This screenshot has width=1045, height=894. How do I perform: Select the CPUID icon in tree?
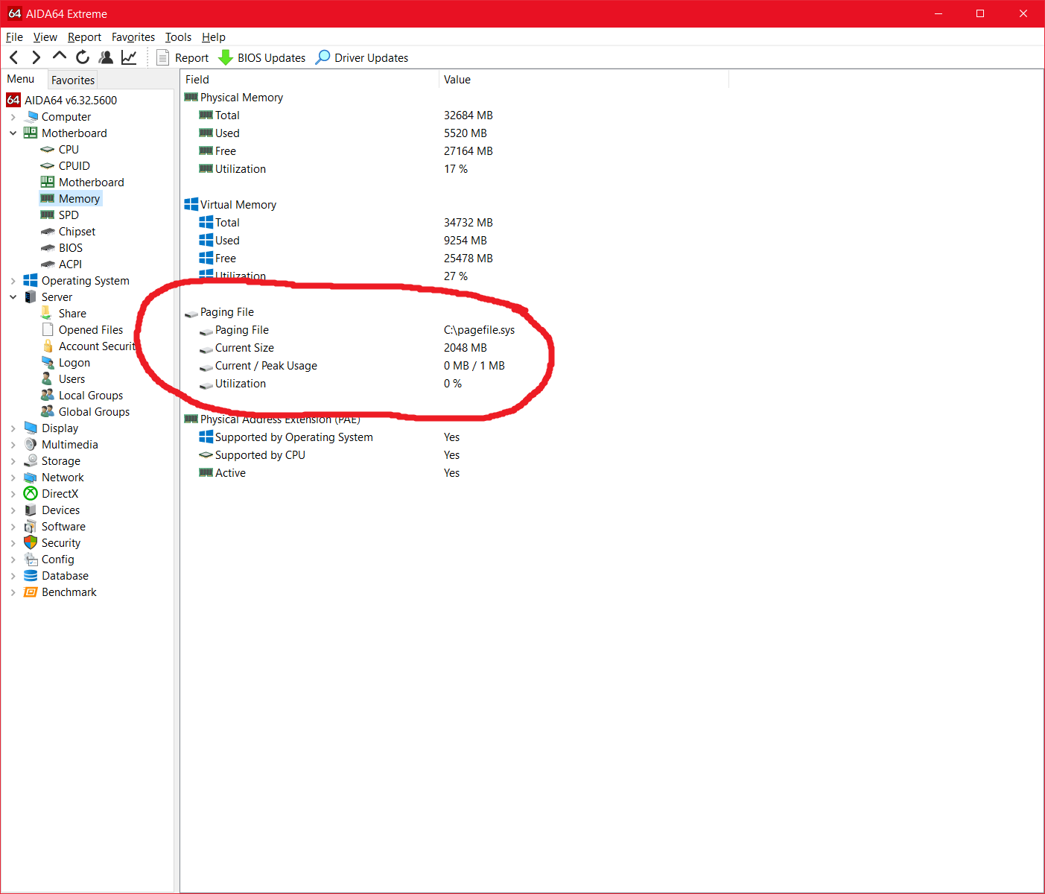click(47, 166)
